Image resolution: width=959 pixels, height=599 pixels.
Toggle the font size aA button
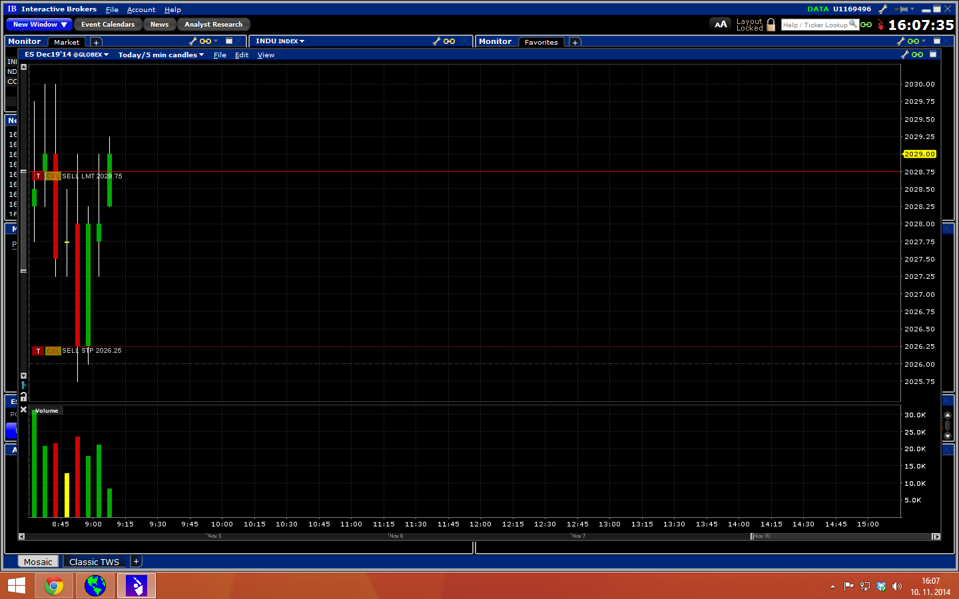click(721, 25)
